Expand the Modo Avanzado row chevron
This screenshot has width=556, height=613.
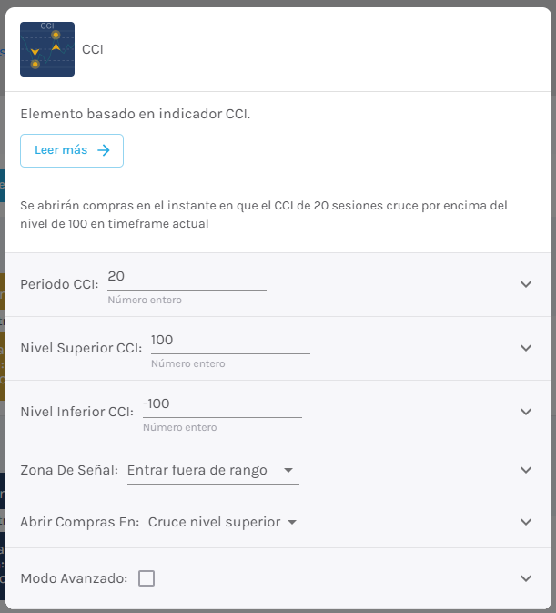pyautogui.click(x=526, y=578)
